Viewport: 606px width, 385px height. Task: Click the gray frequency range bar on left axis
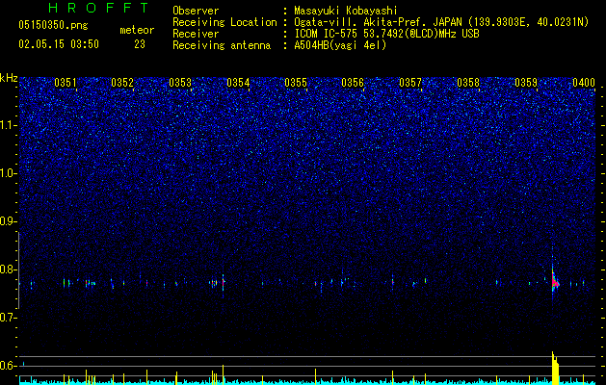(18, 270)
